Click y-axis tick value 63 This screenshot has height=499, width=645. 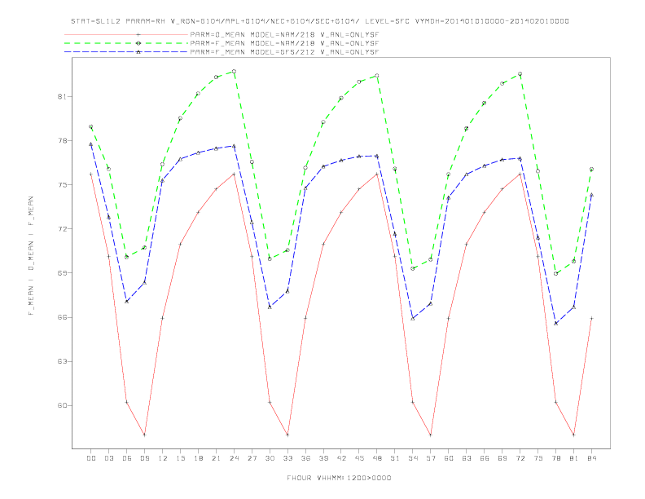[62, 361]
